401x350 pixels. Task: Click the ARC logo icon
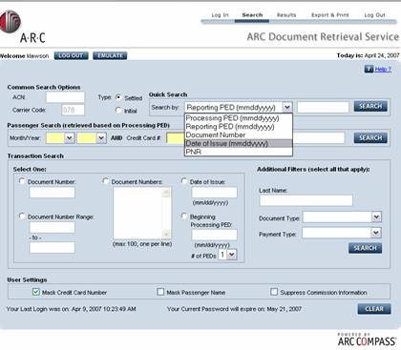[x=11, y=22]
